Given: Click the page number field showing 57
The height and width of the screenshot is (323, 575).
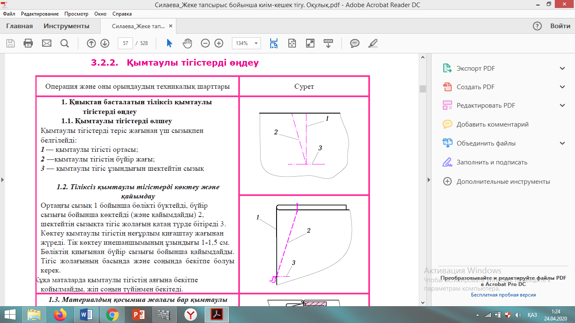Looking at the screenshot, I should pos(125,43).
